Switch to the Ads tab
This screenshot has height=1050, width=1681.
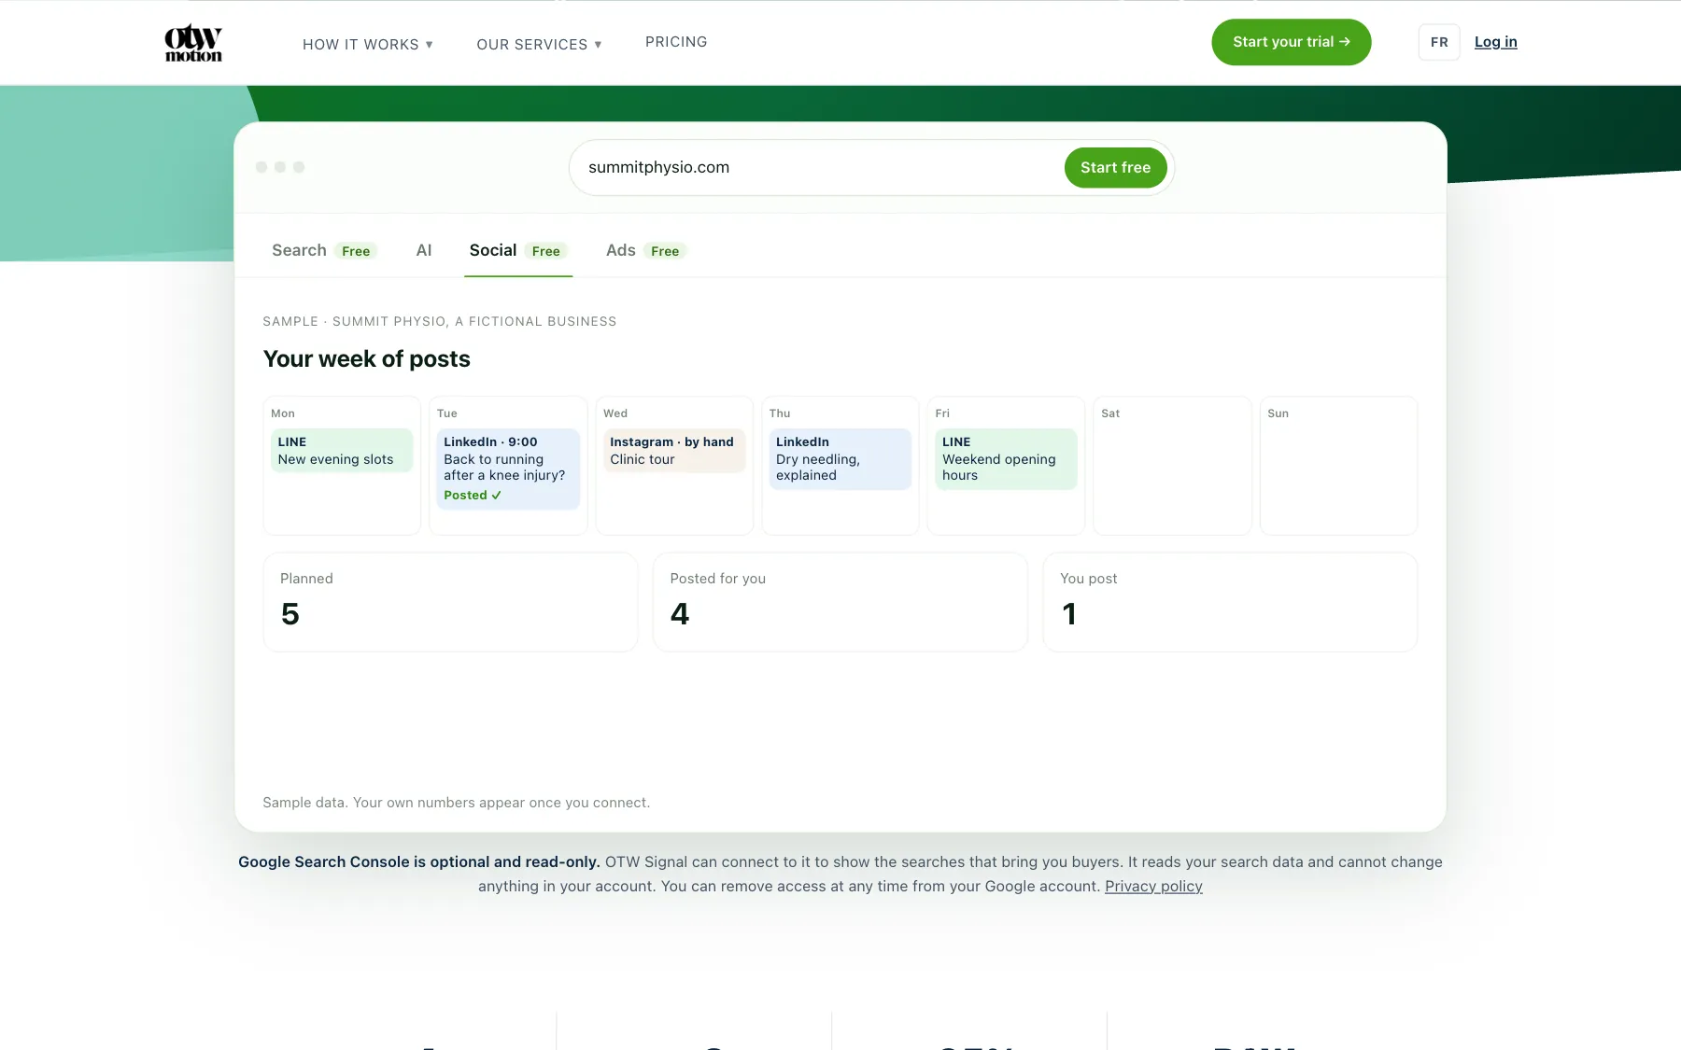(x=645, y=250)
